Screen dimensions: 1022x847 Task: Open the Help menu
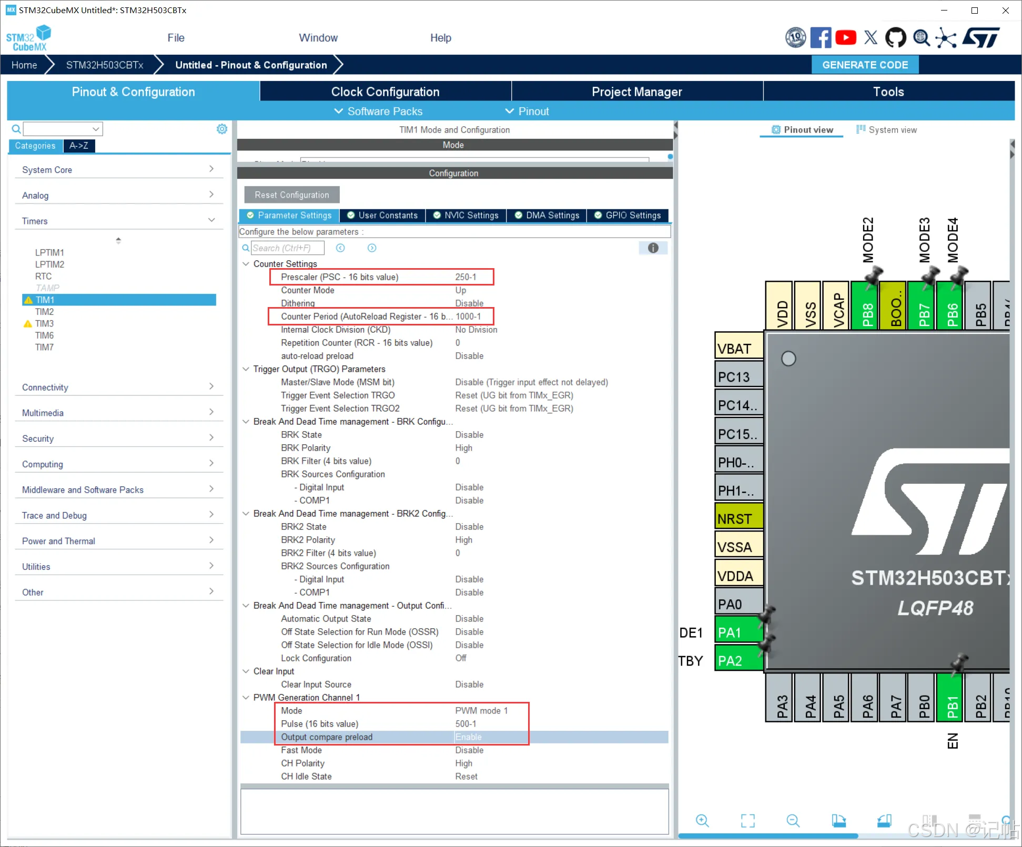click(441, 38)
